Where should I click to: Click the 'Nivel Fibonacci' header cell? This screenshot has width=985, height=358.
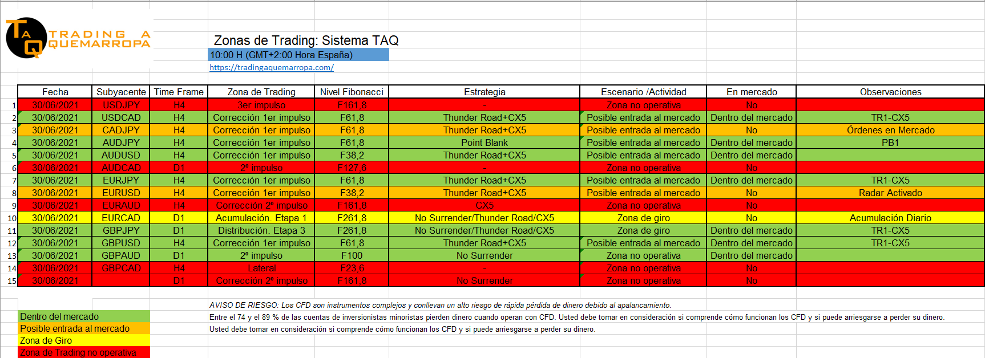point(352,92)
